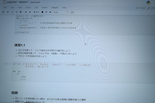Cut selected cells with scissors icon
The height and width of the screenshot is (103, 155).
point(12,12)
